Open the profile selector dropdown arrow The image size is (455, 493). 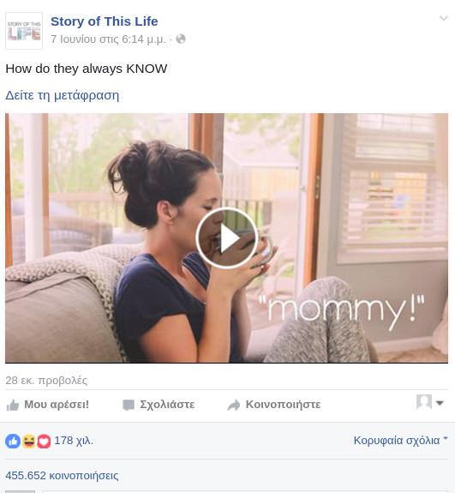[440, 403]
